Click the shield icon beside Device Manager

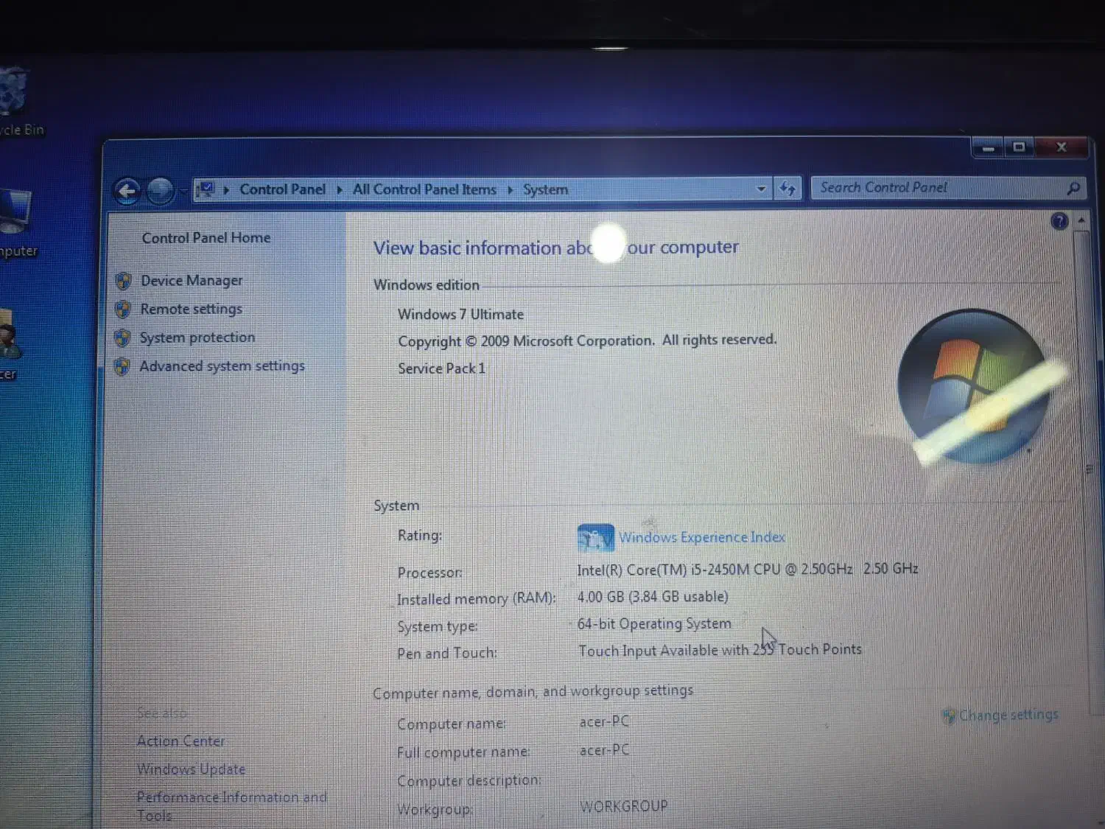(123, 281)
